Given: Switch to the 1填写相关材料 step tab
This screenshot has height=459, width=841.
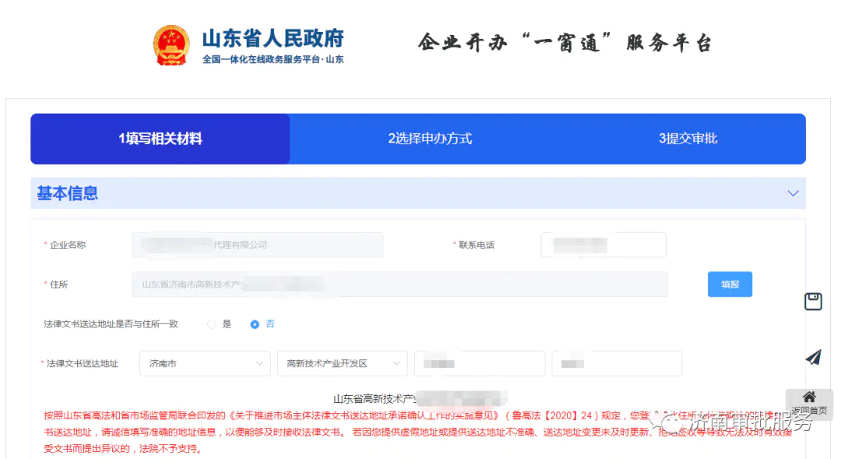Looking at the screenshot, I should tap(159, 138).
